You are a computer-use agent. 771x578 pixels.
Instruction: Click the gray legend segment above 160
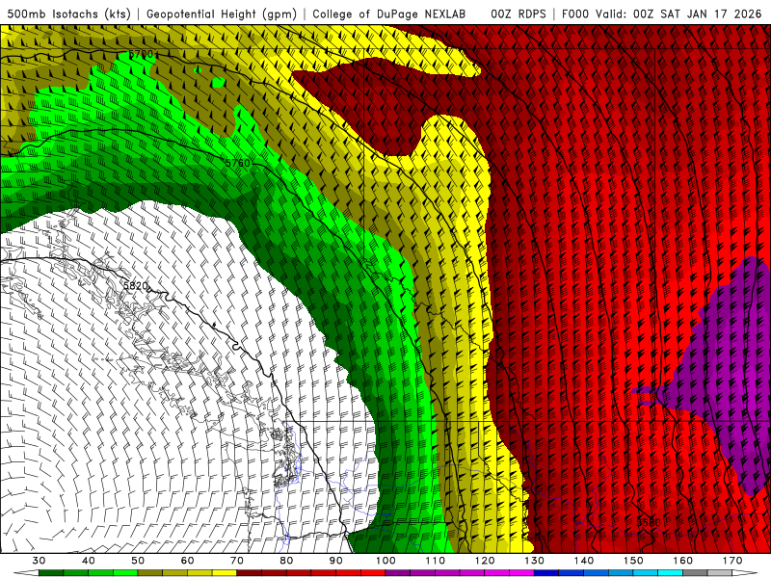695,573
